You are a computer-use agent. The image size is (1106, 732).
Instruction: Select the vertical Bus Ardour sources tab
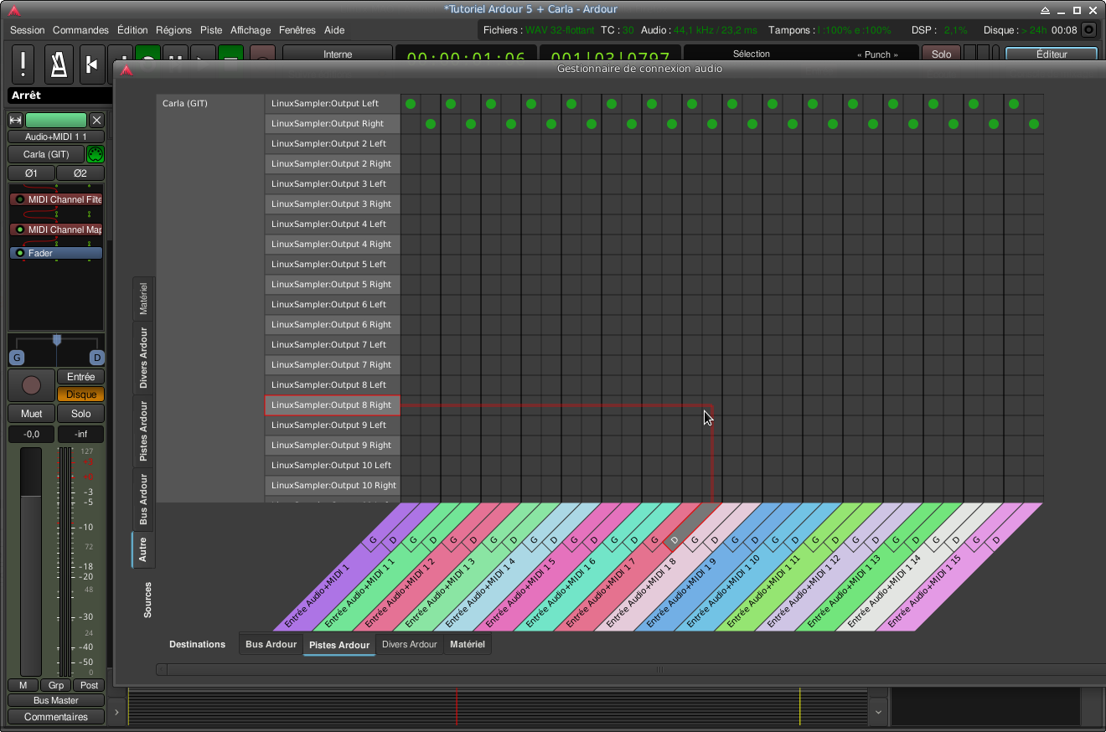143,498
